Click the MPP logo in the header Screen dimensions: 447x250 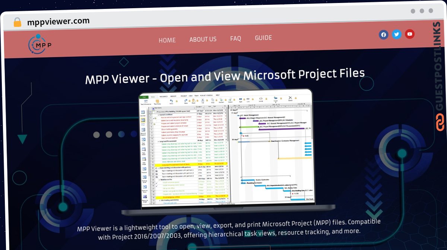pos(39,45)
